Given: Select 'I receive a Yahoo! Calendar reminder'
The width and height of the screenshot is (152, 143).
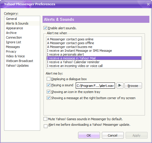Looking at the screenshot, I should (x=94, y=62).
